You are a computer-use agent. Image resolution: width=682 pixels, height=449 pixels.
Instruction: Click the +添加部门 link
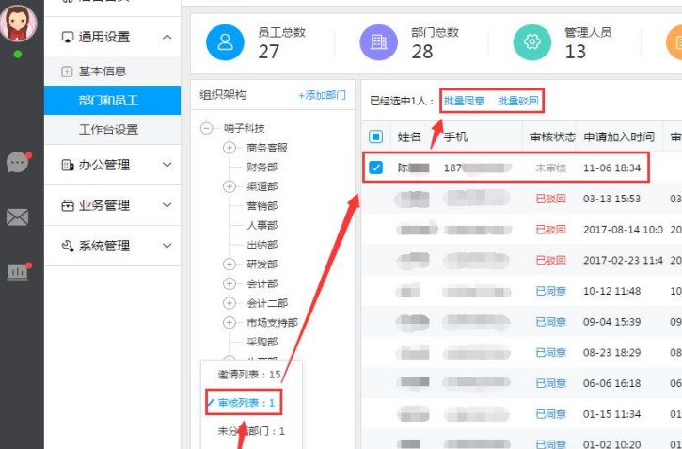(x=323, y=95)
